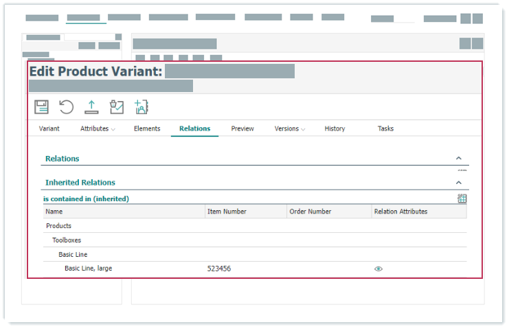Go to the History tab
This screenshot has height=329, width=509.
[x=335, y=129]
